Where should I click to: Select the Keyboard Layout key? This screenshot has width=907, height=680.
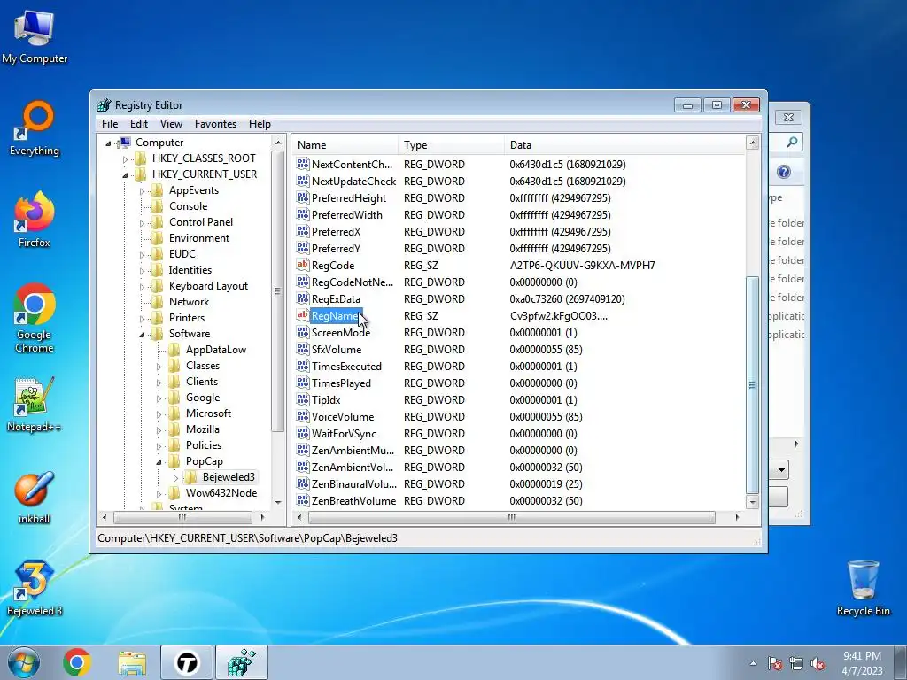point(208,286)
